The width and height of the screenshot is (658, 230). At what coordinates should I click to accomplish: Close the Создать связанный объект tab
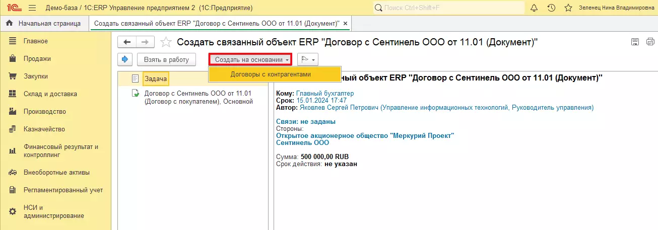346,24
